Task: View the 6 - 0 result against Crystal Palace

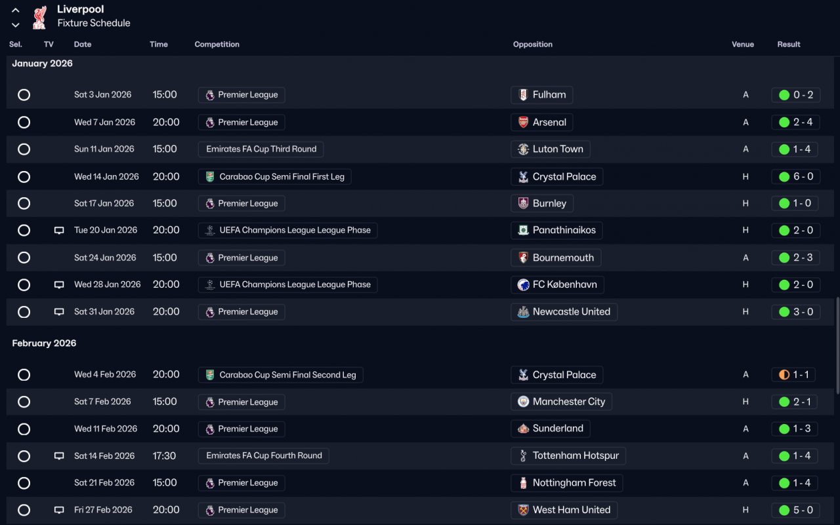Action: pyautogui.click(x=795, y=177)
